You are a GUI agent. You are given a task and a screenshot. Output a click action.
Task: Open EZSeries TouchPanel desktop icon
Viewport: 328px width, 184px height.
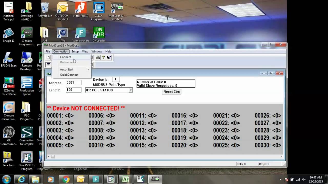(9, 86)
